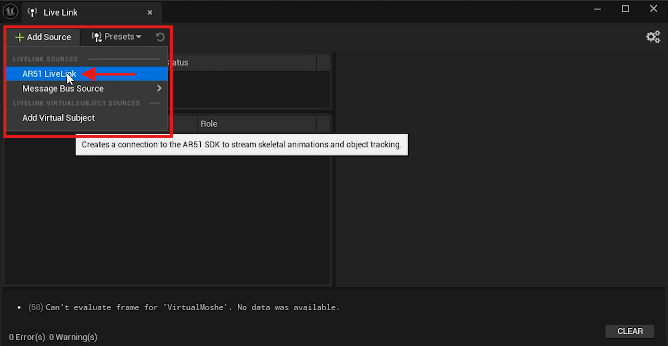Click the Unreal Engine logo icon
Image resolution: width=668 pixels, height=346 pixels.
[x=10, y=12]
